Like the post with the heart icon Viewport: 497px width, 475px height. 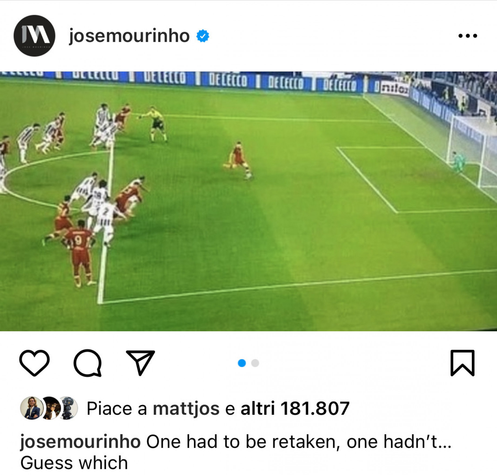tap(34, 363)
